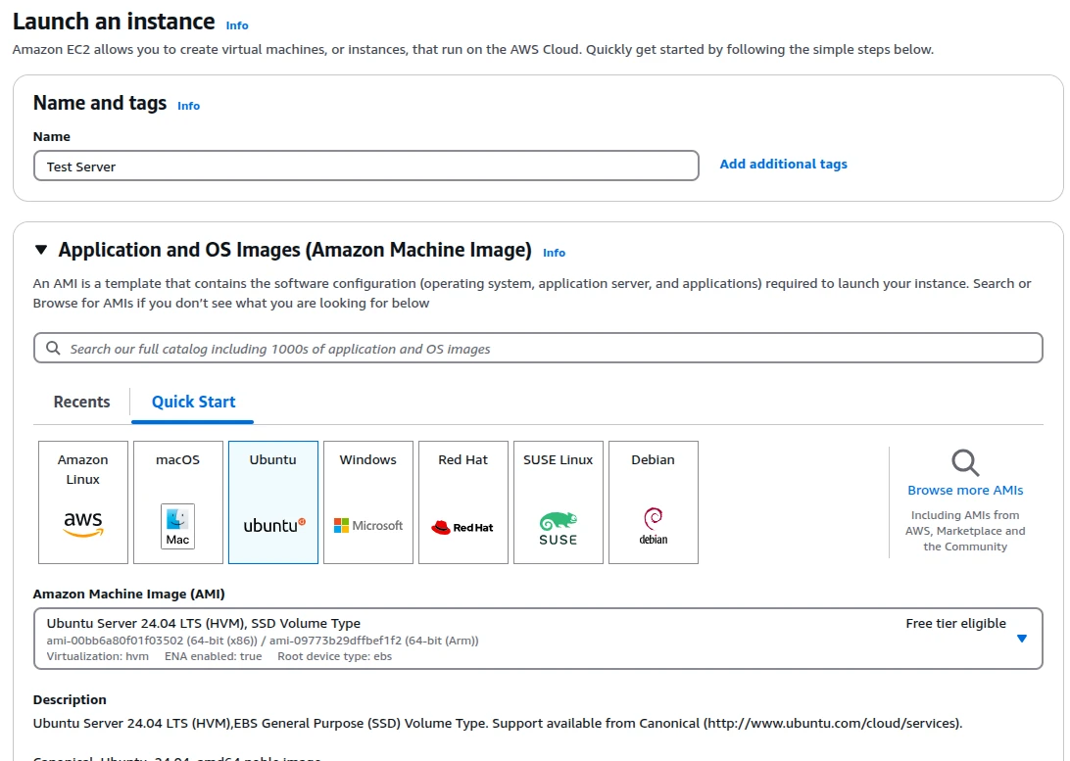This screenshot has height=761, width=1070.
Task: Pick the Debian AMI tile
Action: click(x=653, y=501)
